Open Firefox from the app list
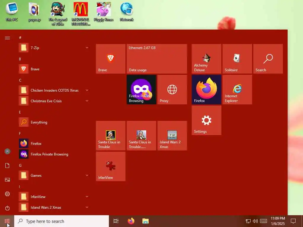 coord(54,143)
